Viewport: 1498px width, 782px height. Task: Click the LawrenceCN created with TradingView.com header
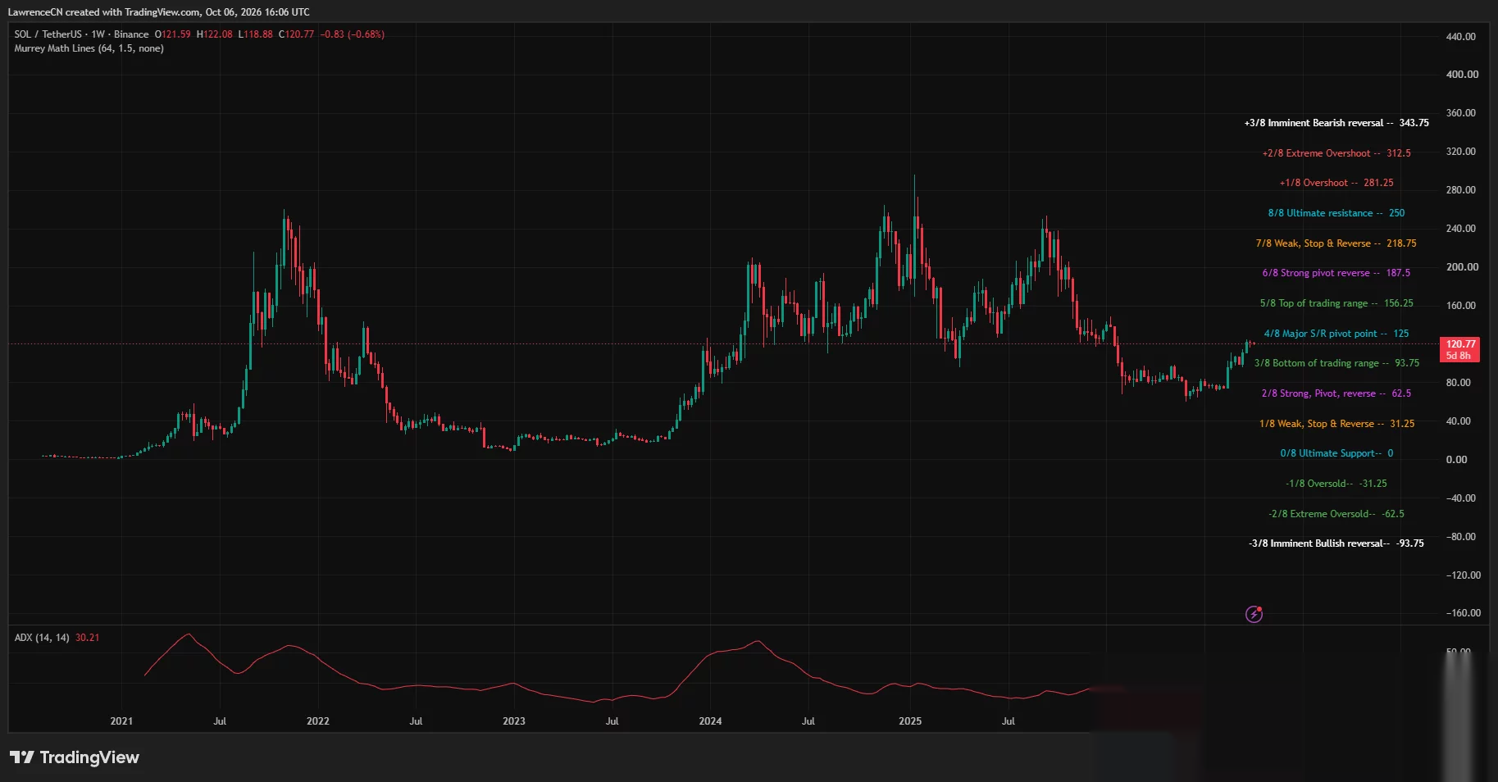159,12
